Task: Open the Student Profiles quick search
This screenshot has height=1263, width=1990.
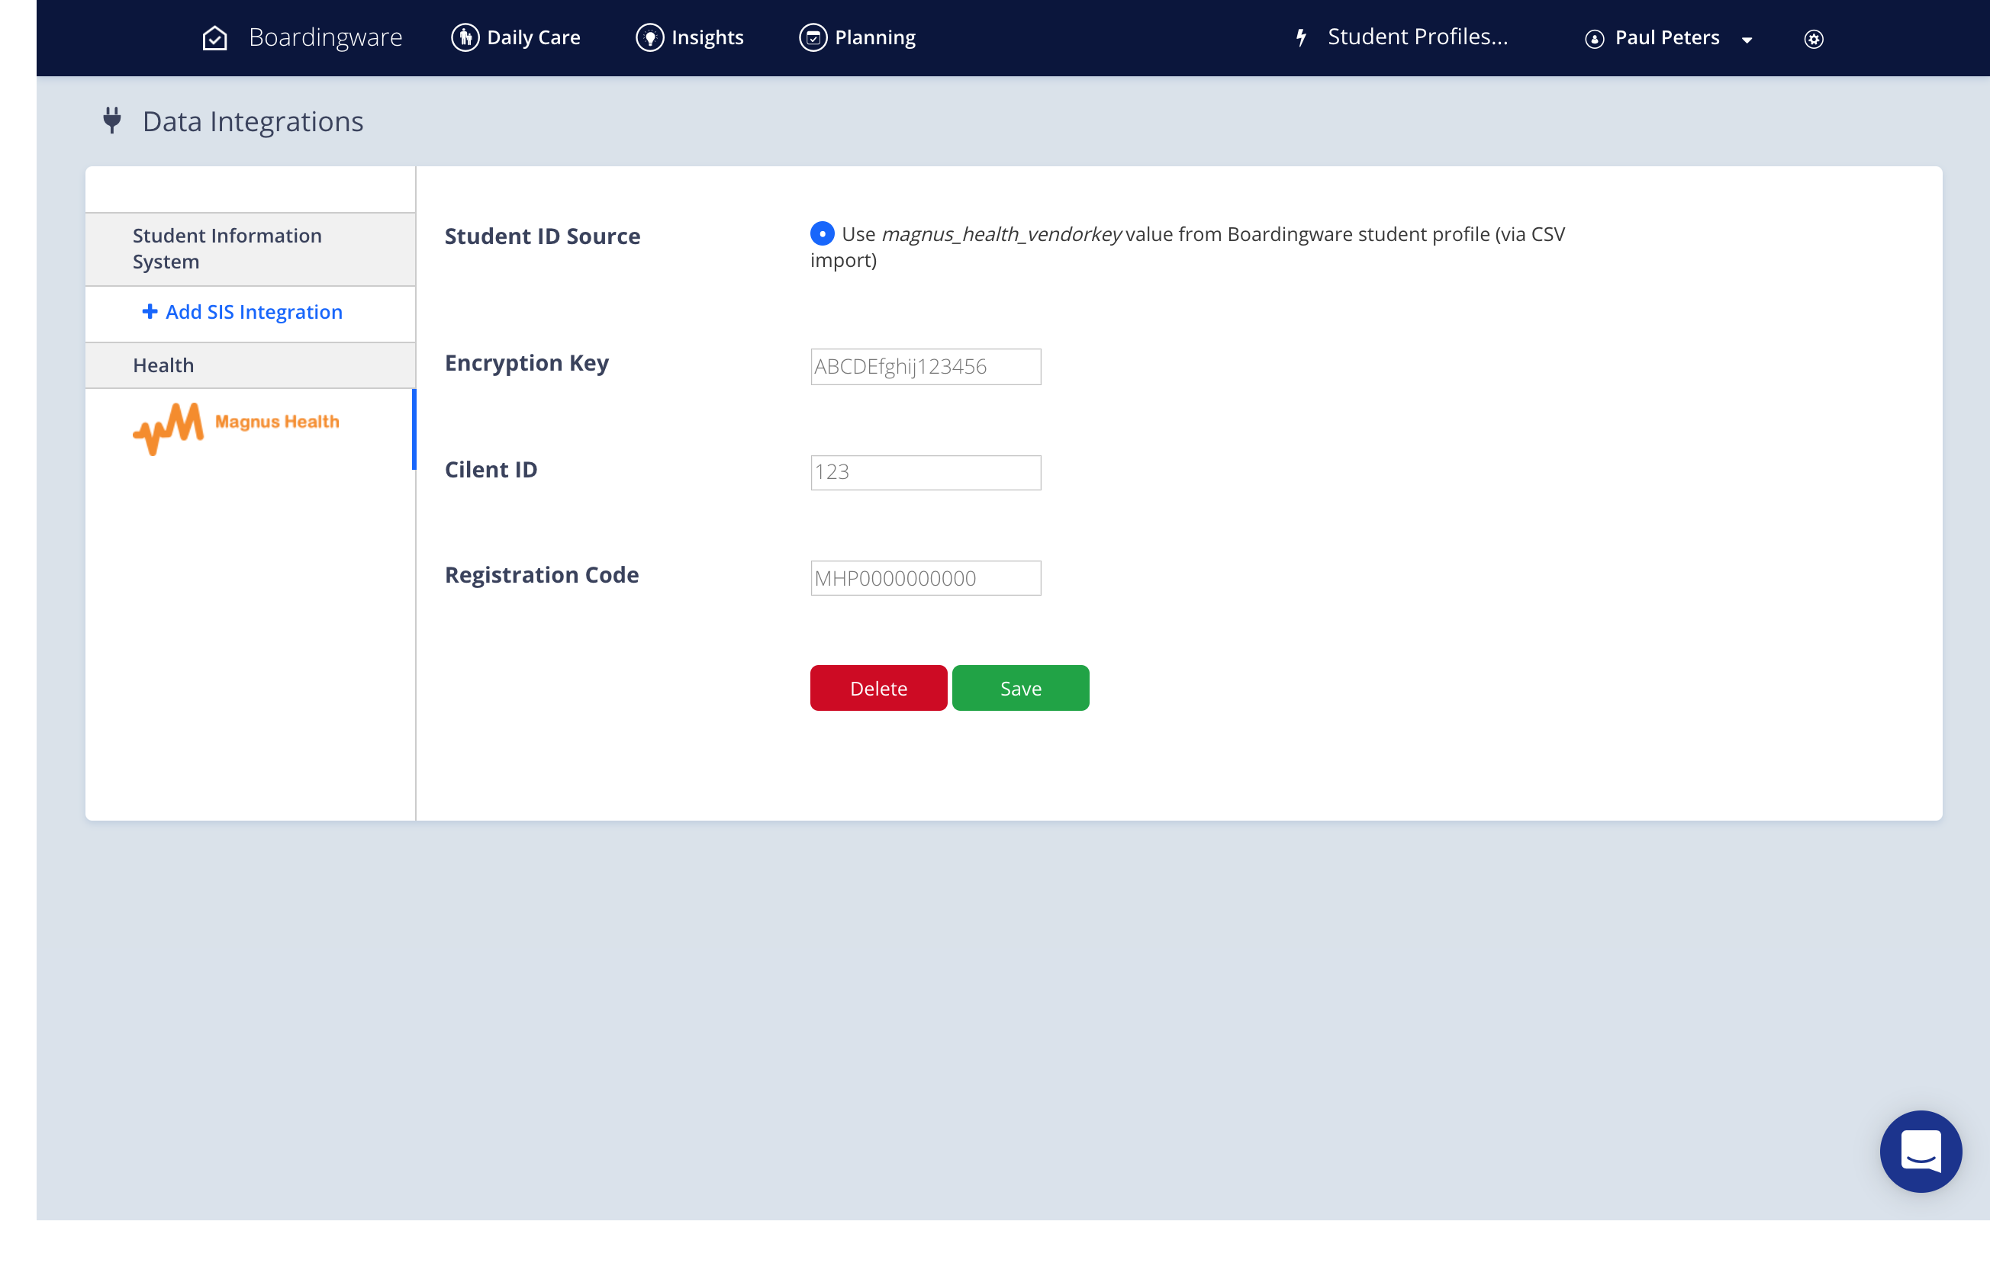Action: click(x=1417, y=37)
